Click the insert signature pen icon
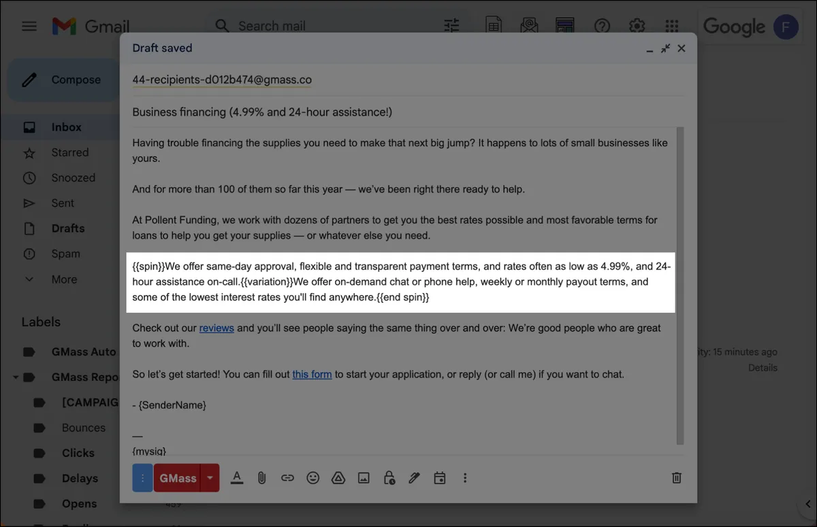The width and height of the screenshot is (817, 527). [414, 478]
